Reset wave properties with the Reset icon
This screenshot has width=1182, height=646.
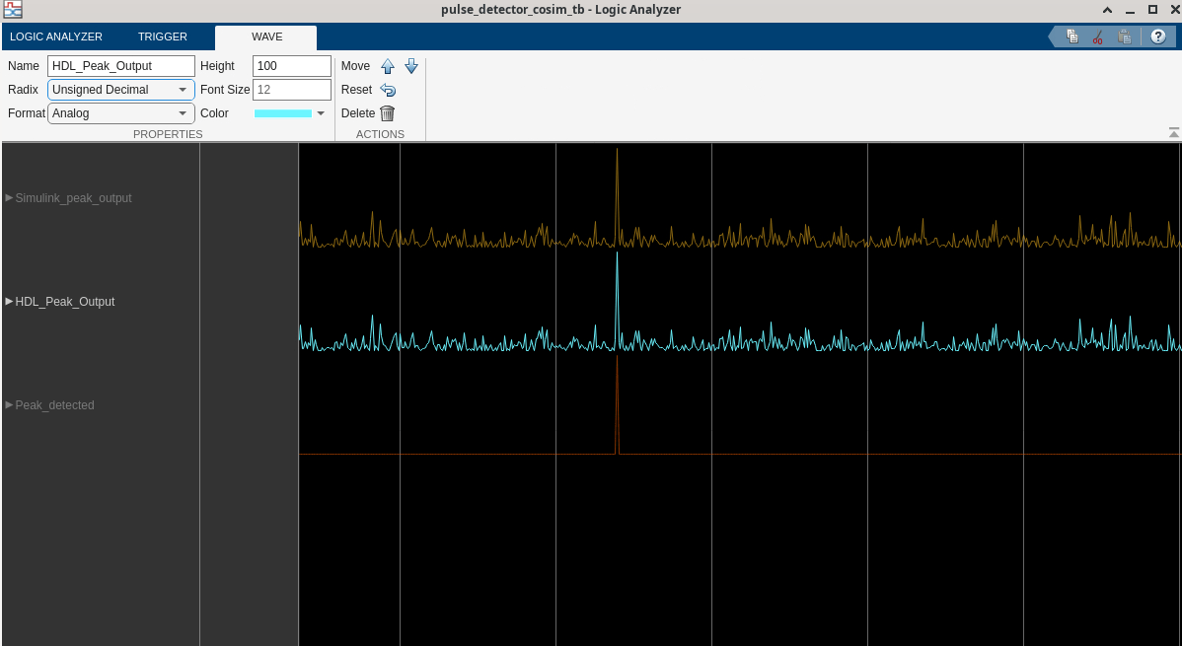click(388, 90)
